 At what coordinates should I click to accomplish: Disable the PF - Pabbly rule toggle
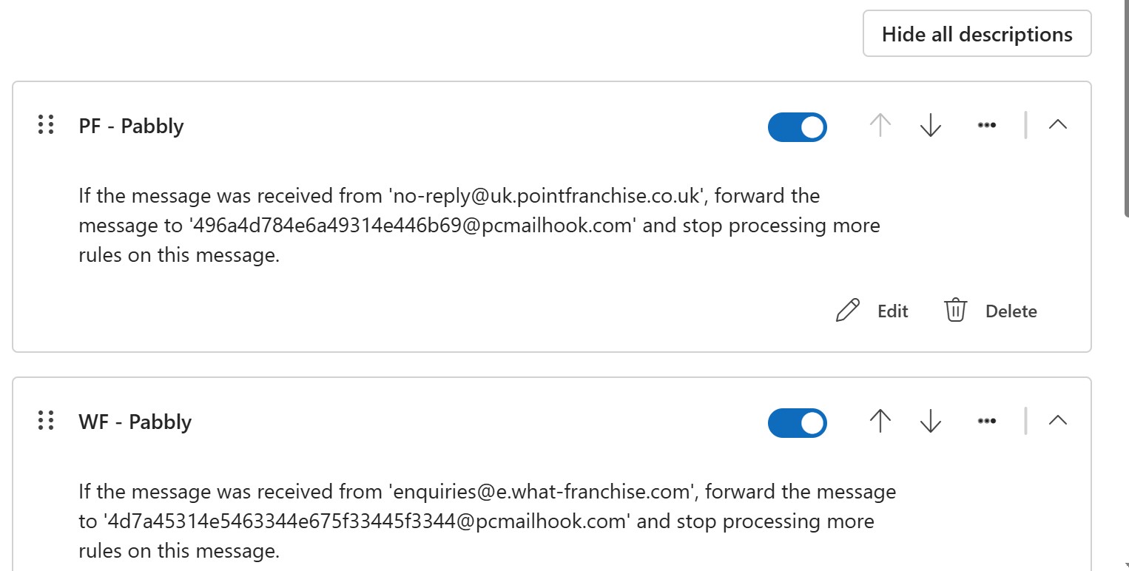tap(797, 126)
